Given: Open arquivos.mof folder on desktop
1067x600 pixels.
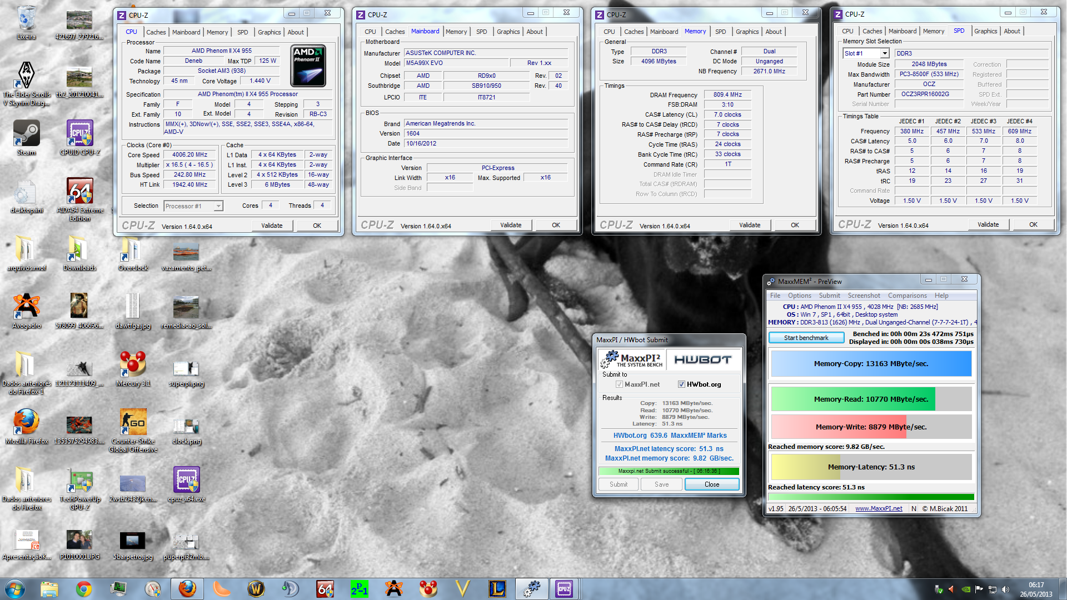Looking at the screenshot, I should [26, 253].
